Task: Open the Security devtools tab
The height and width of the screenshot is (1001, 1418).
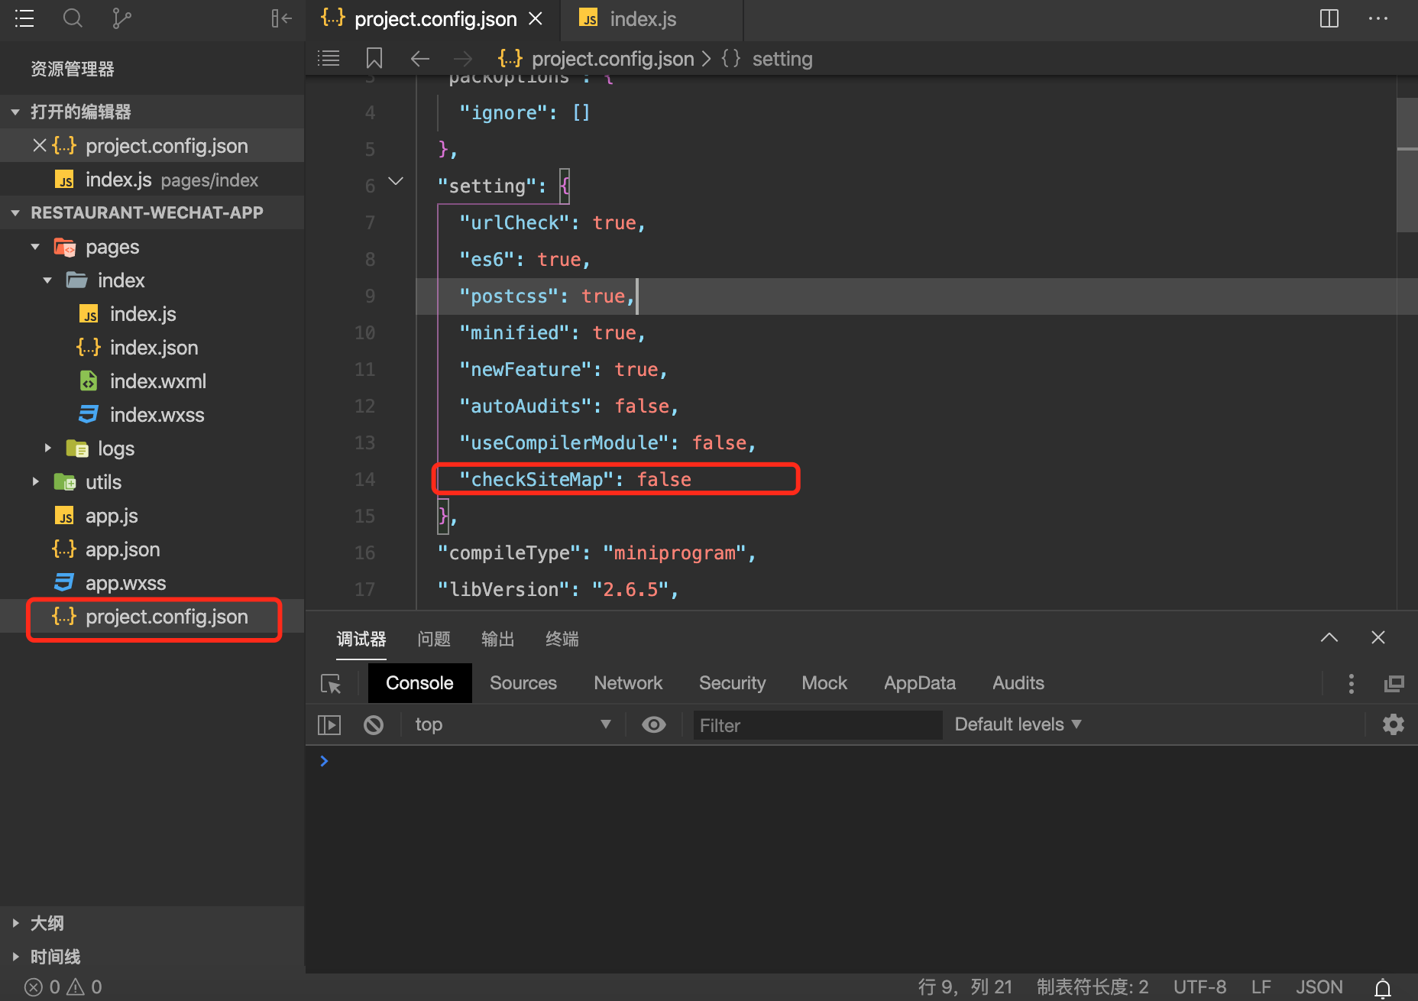Action: 732,683
